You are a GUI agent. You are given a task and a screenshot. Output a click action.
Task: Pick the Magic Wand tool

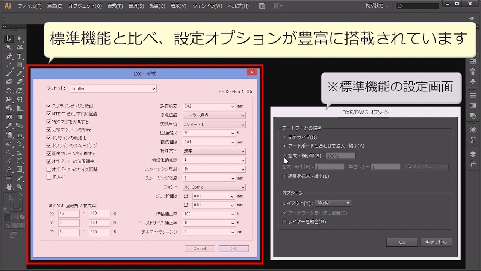click(x=9, y=47)
